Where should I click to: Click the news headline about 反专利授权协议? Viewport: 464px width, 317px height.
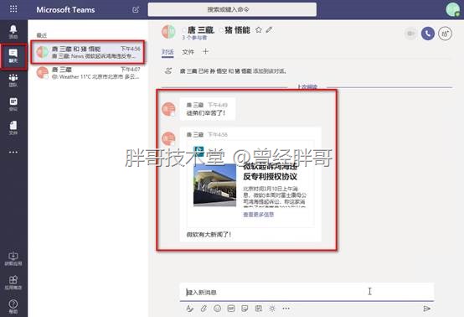pyautogui.click(x=271, y=171)
